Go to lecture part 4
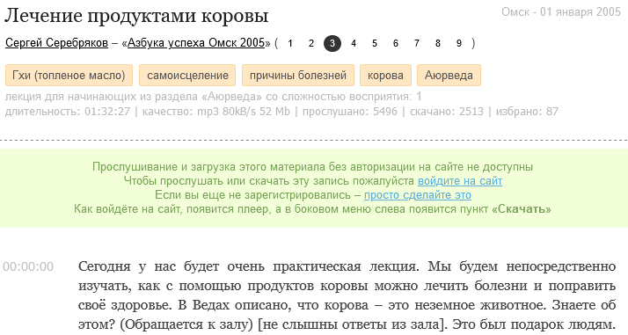This screenshot has height=335, width=628. click(354, 43)
